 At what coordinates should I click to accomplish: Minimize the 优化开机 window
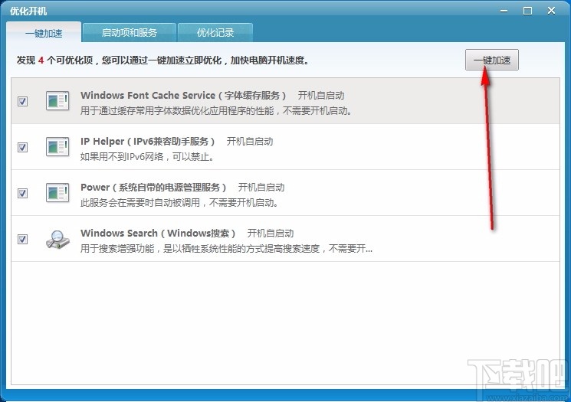point(504,11)
